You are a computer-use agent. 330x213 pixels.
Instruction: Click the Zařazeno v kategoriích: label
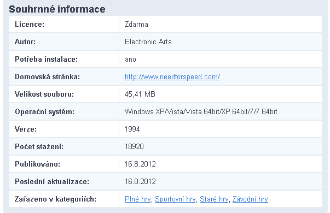pos(55,199)
